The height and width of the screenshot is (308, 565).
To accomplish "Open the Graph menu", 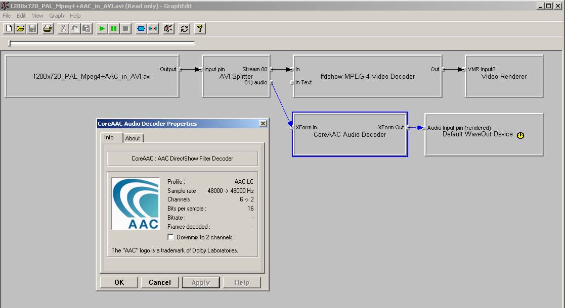I will [56, 16].
